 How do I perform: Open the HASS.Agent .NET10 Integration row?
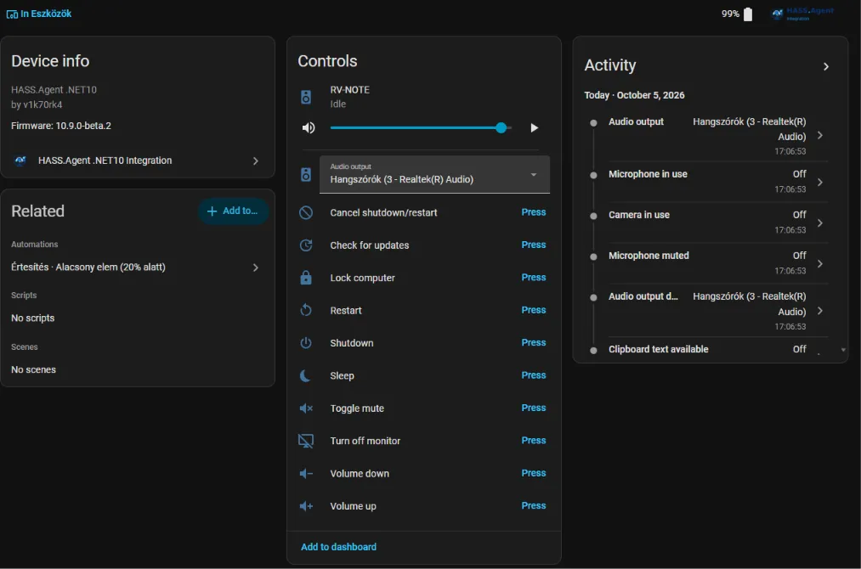(x=138, y=161)
